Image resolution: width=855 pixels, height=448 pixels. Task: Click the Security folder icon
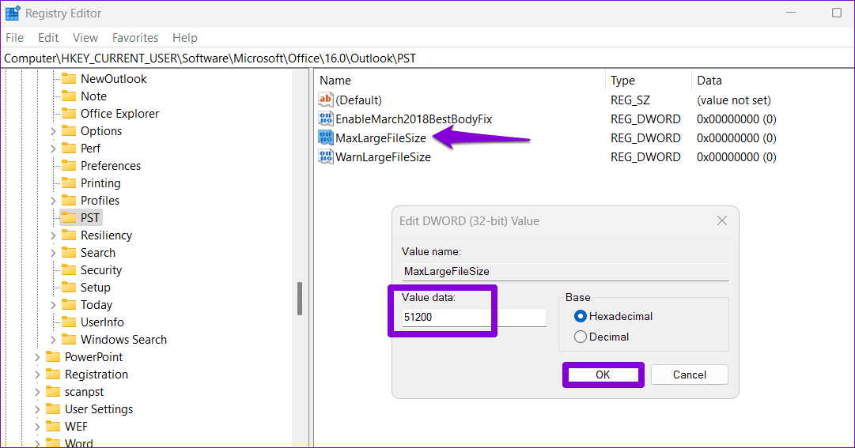69,270
